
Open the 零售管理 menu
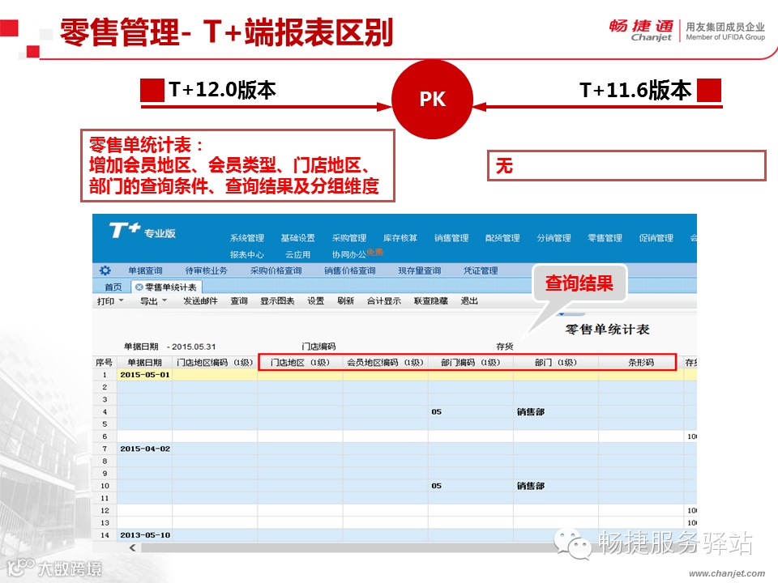tap(605, 238)
